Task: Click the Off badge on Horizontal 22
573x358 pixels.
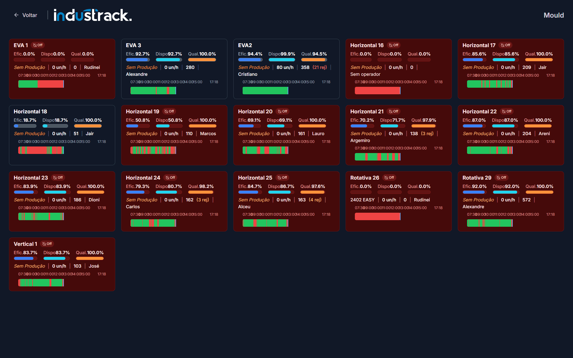Action: coord(507,111)
